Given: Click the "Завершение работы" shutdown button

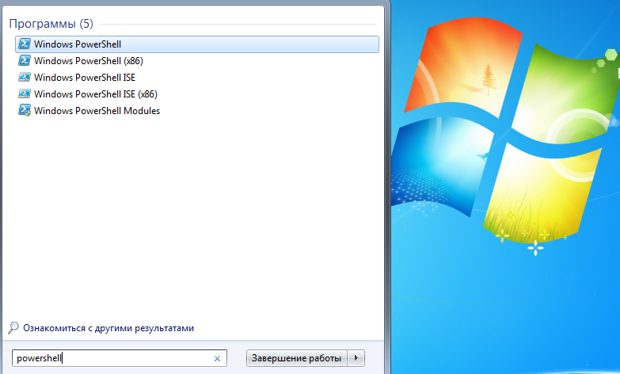Looking at the screenshot, I should tap(297, 358).
